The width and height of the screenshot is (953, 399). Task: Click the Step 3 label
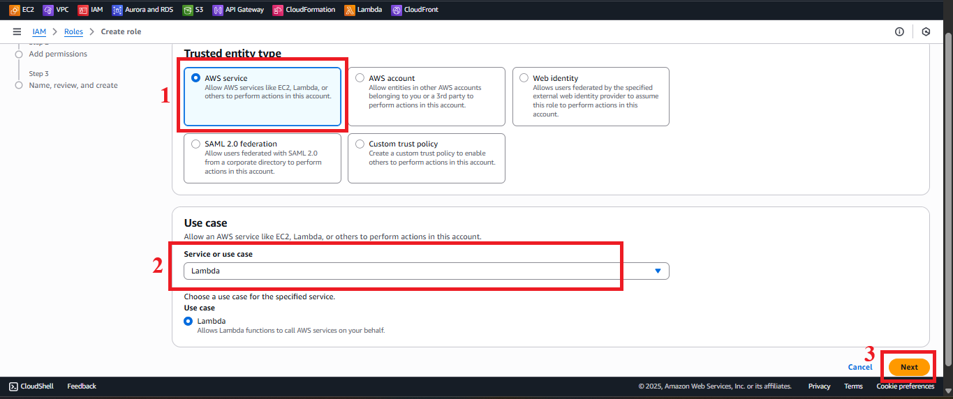tap(38, 73)
